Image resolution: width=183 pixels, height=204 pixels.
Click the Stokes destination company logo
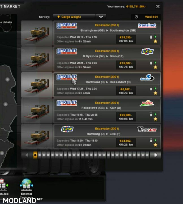point(147,78)
